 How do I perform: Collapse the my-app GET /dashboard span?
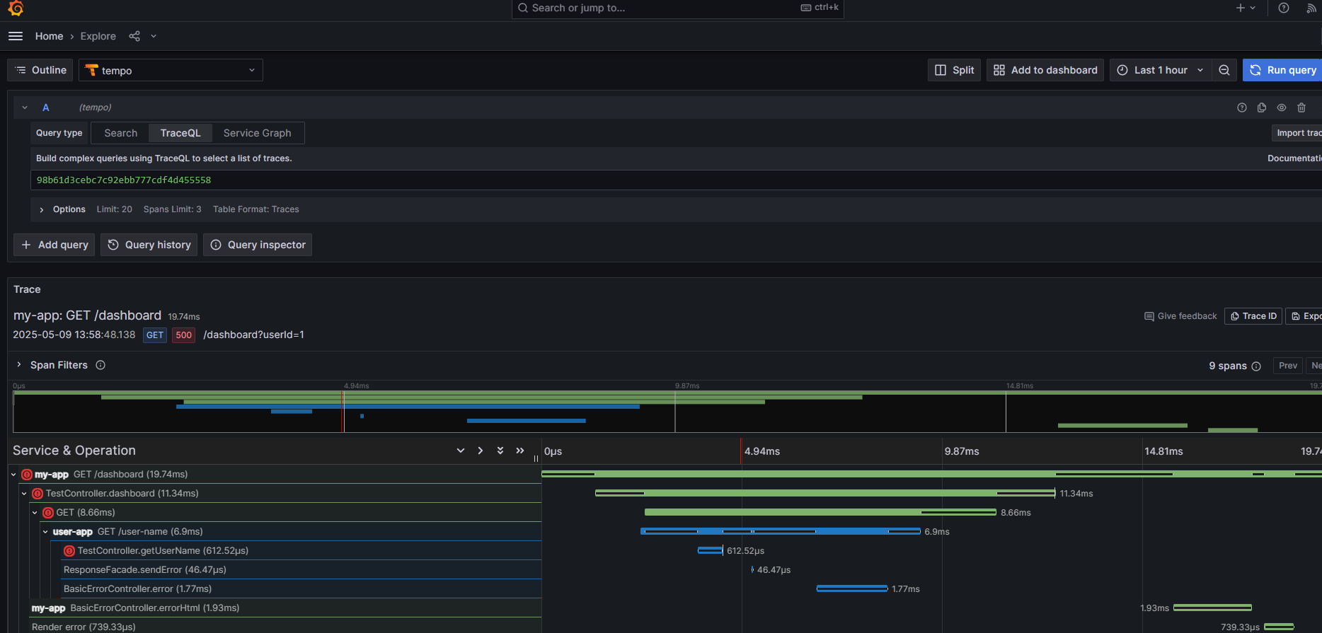[13, 475]
